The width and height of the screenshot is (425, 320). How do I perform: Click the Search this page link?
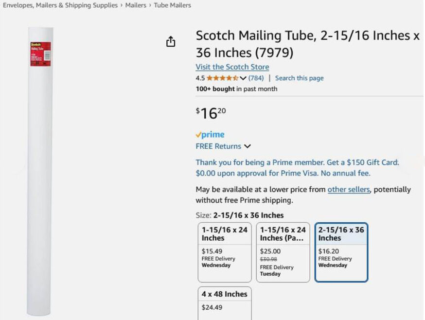(x=299, y=78)
